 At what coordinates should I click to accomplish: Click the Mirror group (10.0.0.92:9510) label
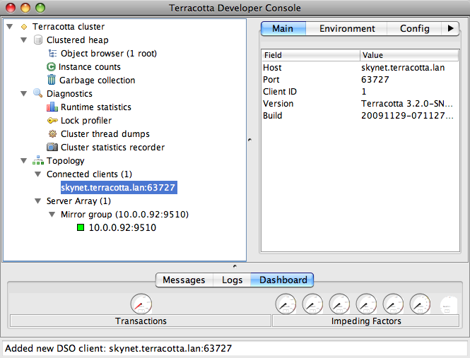(x=124, y=215)
